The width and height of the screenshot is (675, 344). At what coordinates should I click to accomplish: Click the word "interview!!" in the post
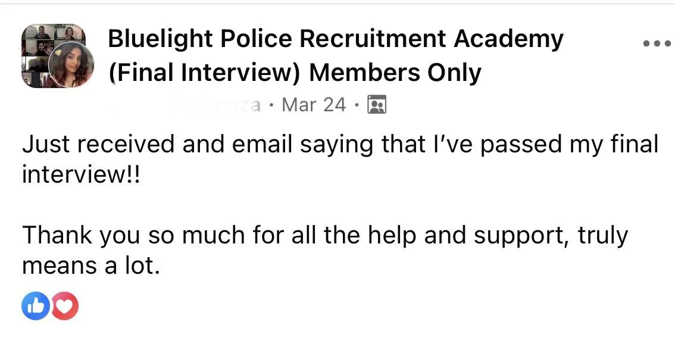(81, 174)
